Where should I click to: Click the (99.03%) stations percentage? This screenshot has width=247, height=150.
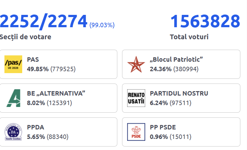pos(102,25)
